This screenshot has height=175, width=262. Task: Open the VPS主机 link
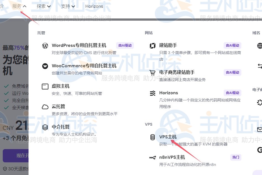[x=168, y=137]
